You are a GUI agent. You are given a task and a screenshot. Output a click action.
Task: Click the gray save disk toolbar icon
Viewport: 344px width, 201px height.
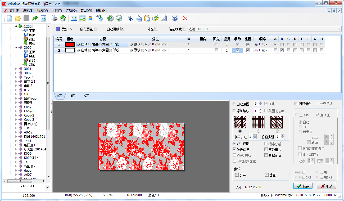coord(26,18)
